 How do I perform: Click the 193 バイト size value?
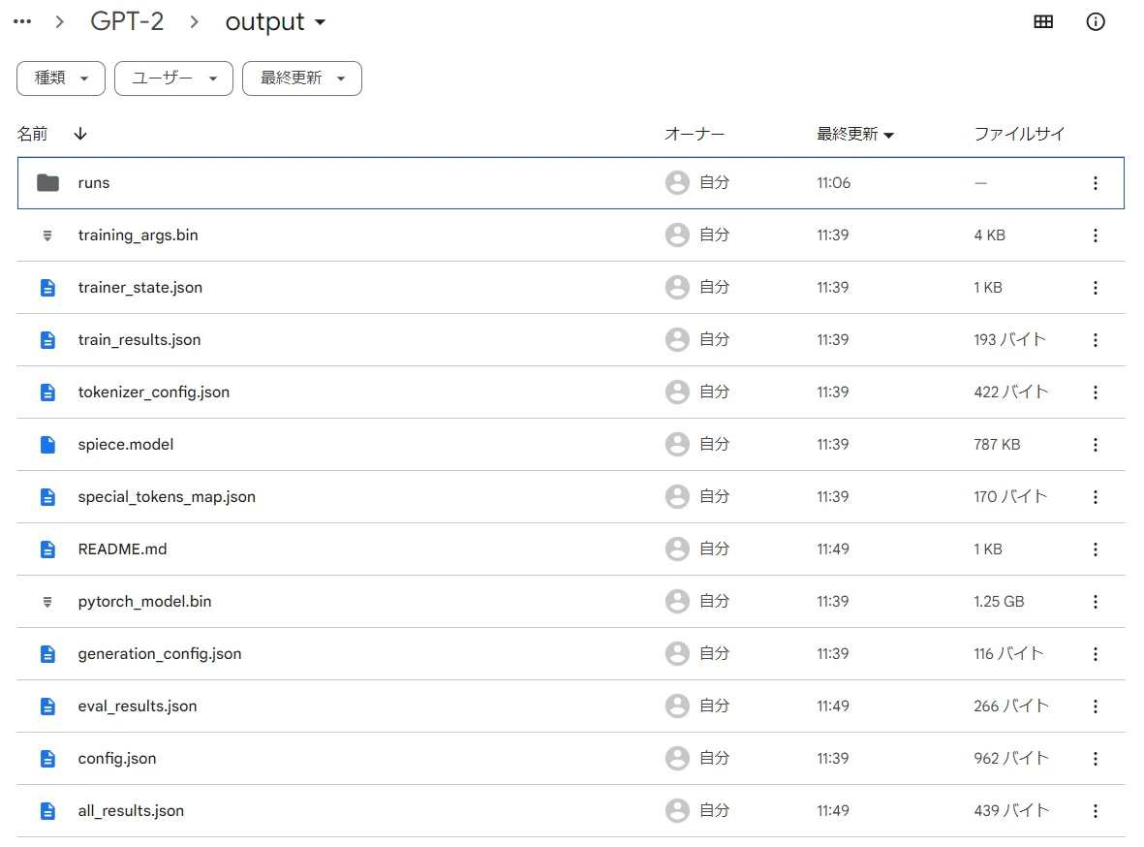1009,340
